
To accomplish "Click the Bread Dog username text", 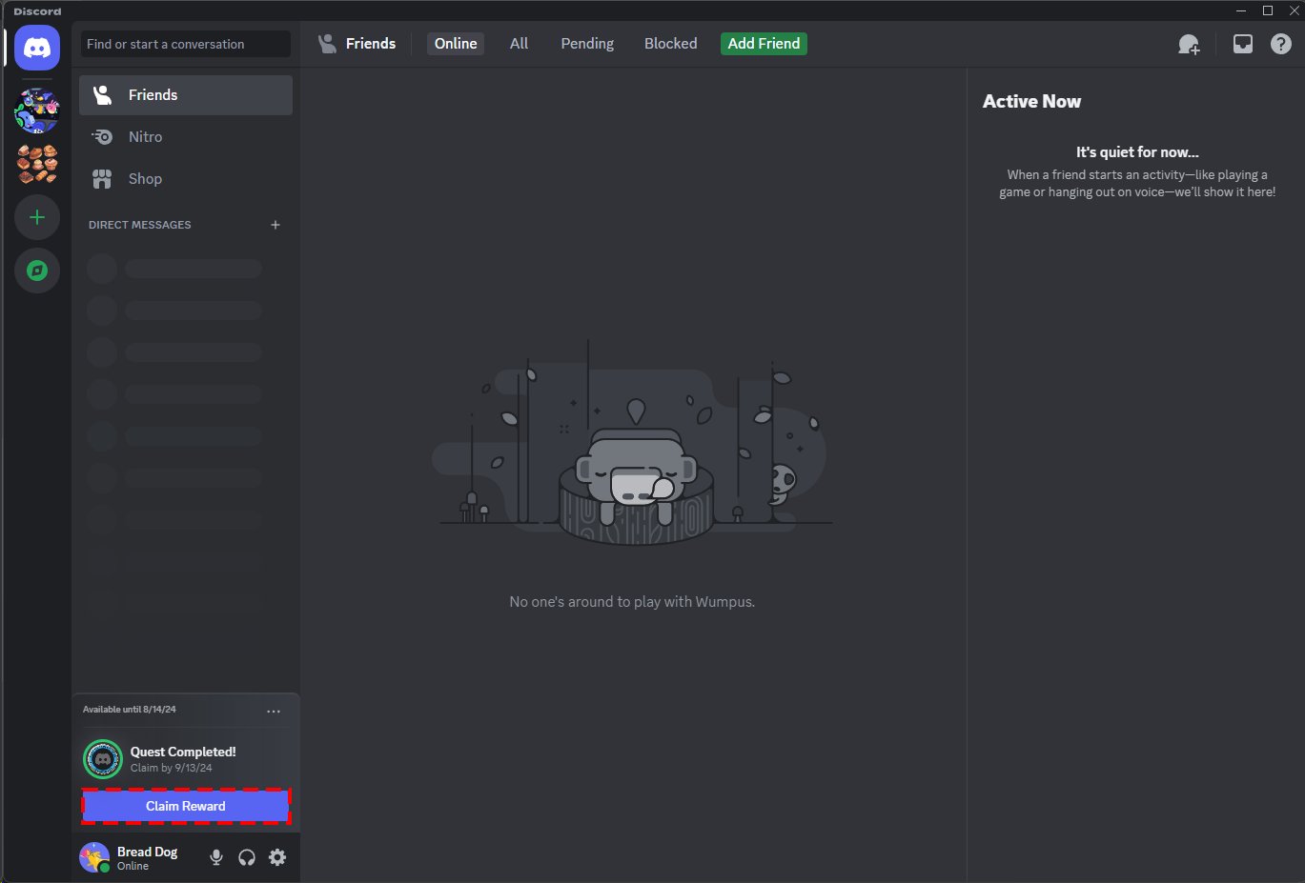I will tap(147, 852).
